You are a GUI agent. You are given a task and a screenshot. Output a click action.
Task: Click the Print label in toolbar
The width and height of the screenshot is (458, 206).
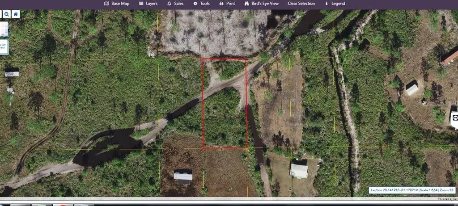pyautogui.click(x=230, y=4)
